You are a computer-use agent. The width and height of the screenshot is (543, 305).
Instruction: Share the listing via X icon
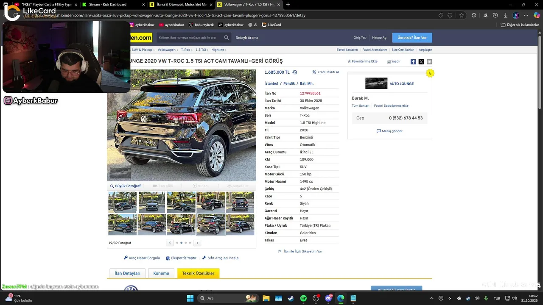pos(421,61)
